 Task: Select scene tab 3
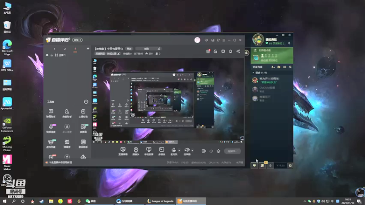point(75,49)
